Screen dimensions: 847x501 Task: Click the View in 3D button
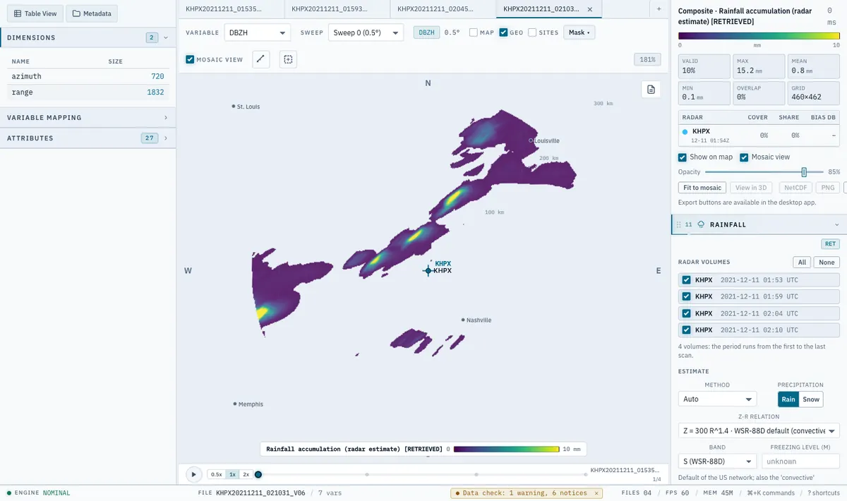coord(752,188)
